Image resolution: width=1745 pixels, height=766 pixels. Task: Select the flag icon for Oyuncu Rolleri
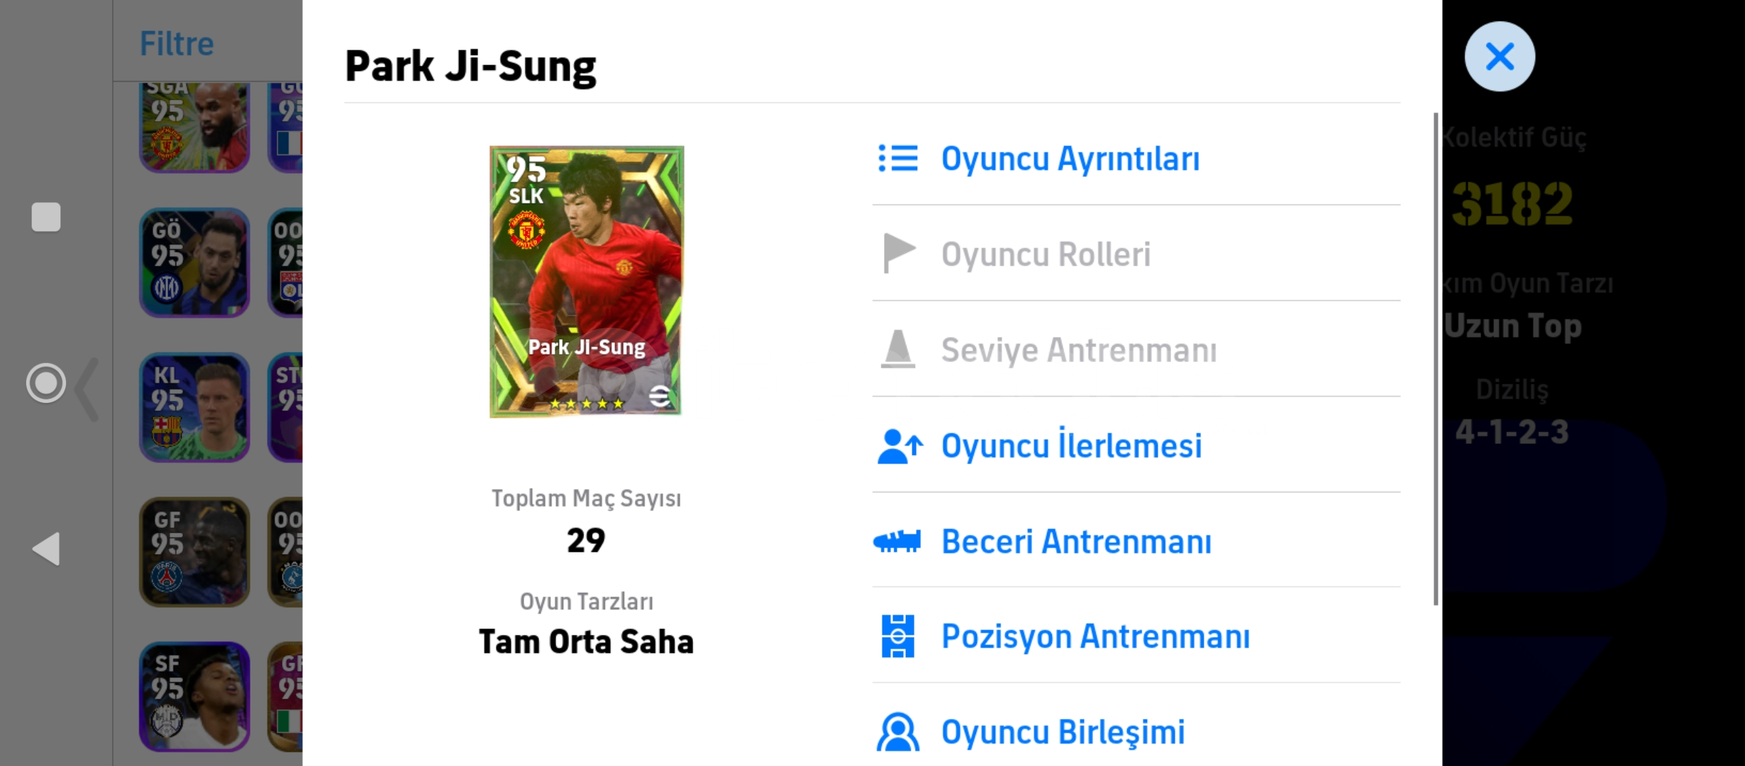point(898,253)
